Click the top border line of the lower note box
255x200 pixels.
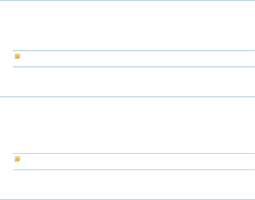(134, 153)
